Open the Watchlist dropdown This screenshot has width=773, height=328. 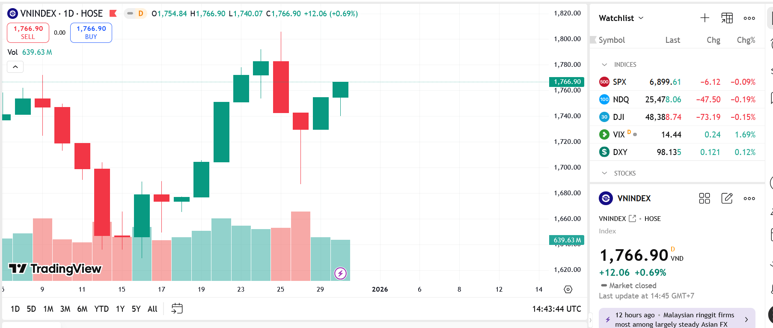pos(621,18)
